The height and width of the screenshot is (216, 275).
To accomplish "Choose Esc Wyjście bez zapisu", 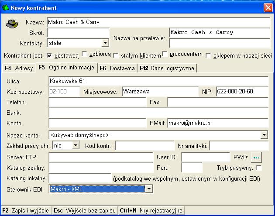I will pyautogui.click(x=85, y=210).
